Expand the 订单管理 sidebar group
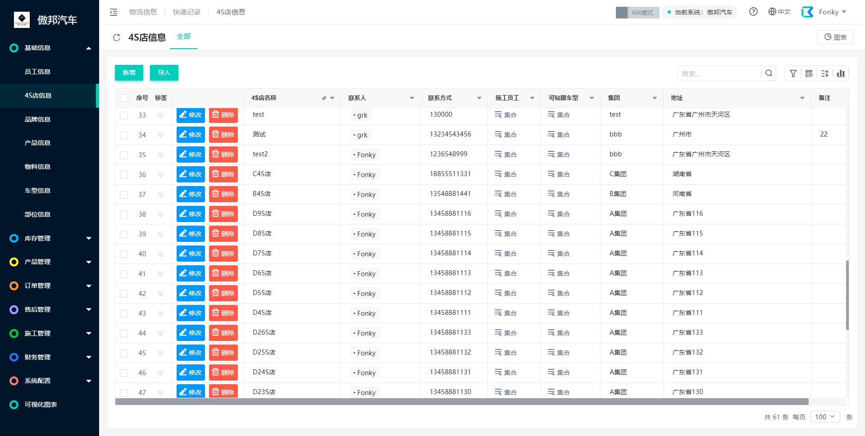This screenshot has height=436, width=865. point(50,286)
